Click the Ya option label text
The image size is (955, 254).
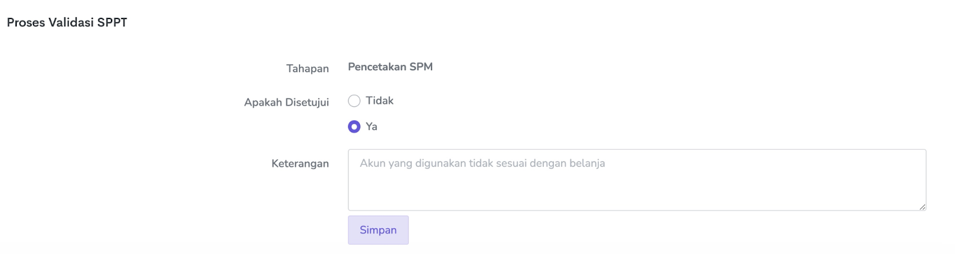pos(371,126)
